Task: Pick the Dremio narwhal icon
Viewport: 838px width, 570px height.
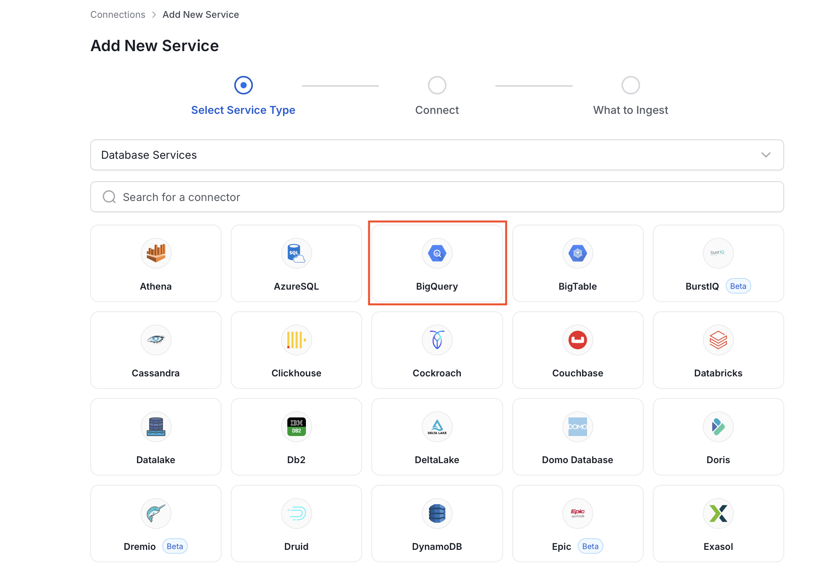Action: coord(156,513)
